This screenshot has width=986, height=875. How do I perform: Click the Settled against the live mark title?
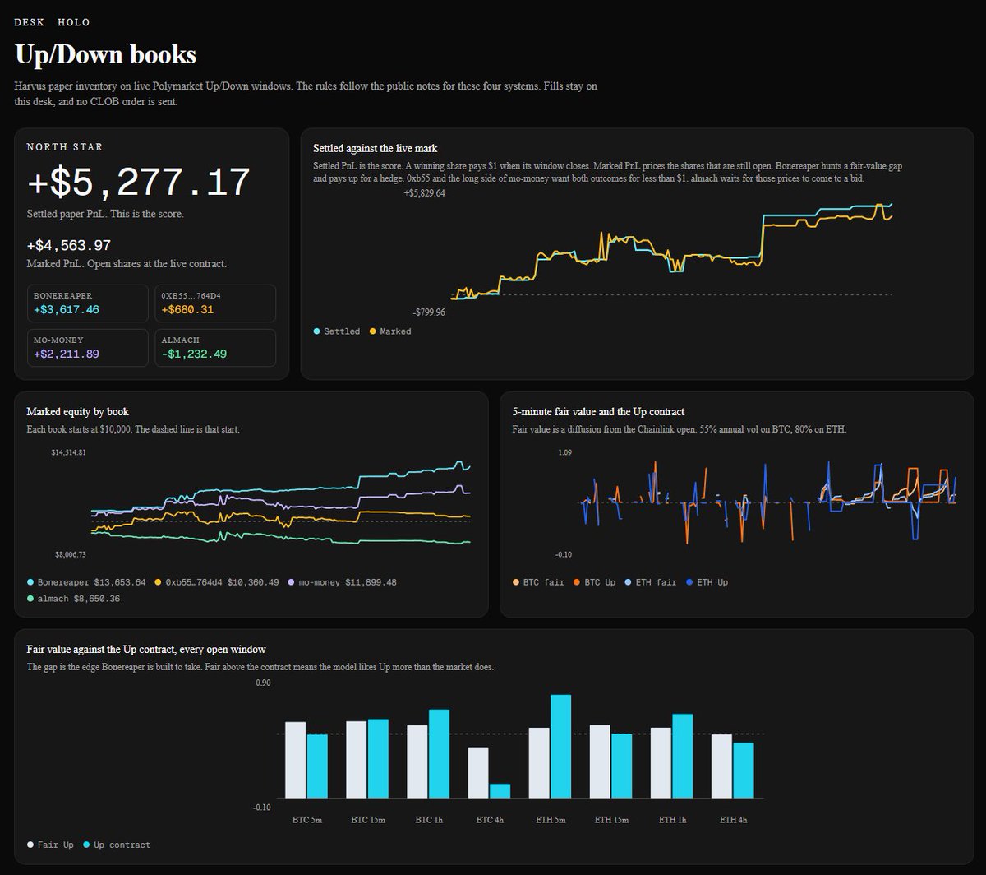[376, 149]
